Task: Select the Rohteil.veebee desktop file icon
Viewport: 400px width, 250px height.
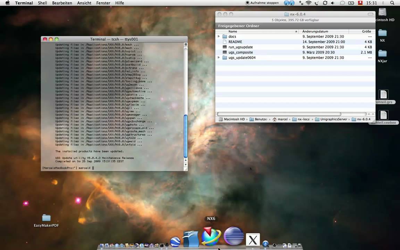Action: coord(383,115)
